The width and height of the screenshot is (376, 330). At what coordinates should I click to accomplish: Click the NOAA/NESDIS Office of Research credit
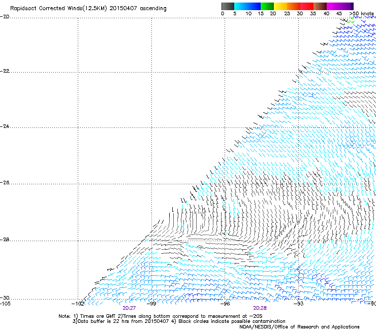pyautogui.click(x=299, y=327)
